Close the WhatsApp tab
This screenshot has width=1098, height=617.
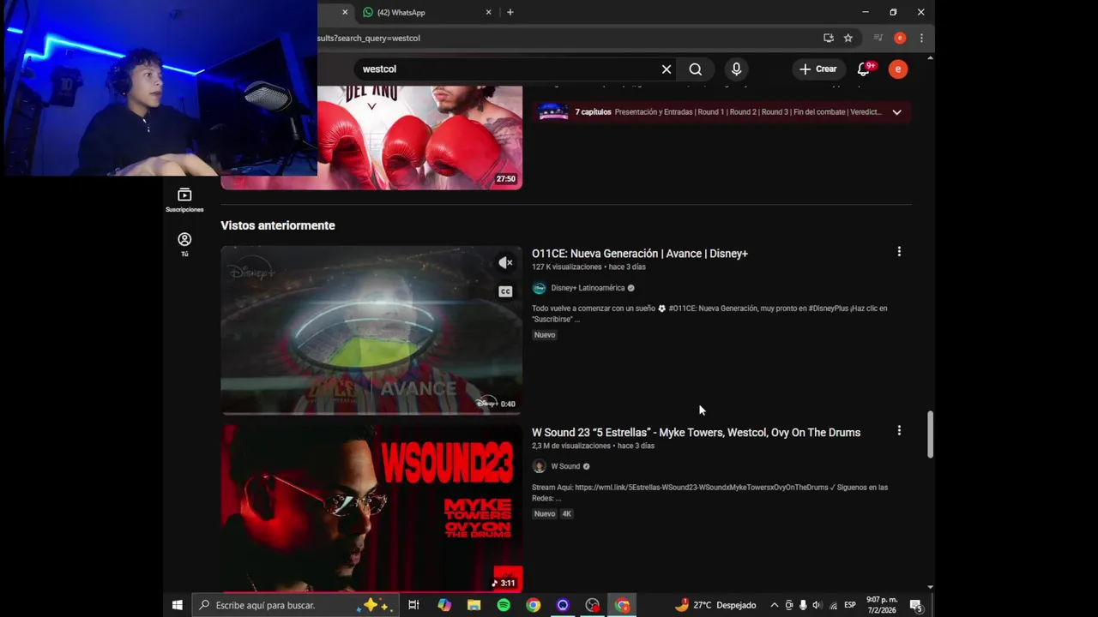(489, 12)
